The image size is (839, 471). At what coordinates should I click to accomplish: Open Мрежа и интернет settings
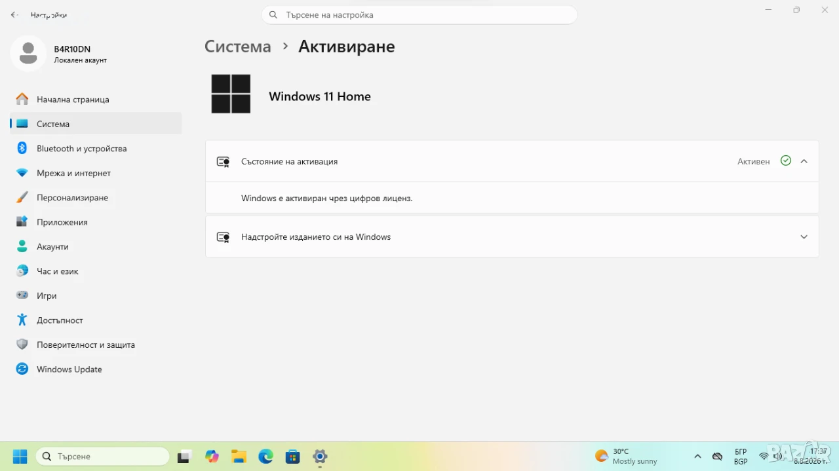coord(96,173)
